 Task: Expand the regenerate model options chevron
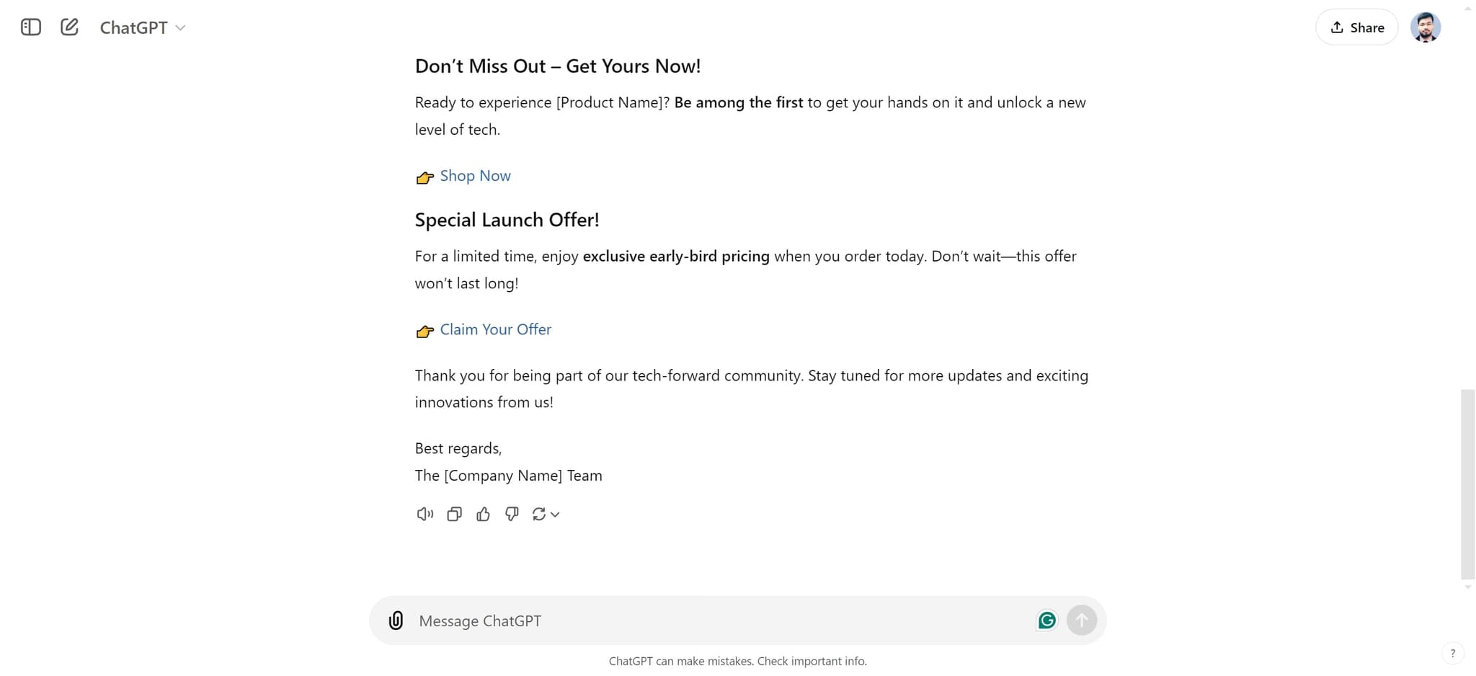pyautogui.click(x=556, y=514)
